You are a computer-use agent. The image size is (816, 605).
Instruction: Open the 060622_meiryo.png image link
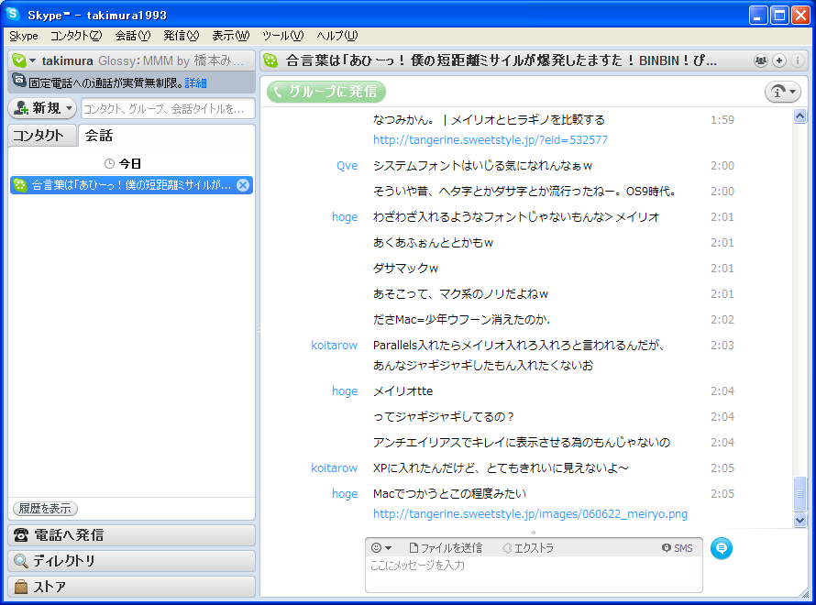point(530,514)
